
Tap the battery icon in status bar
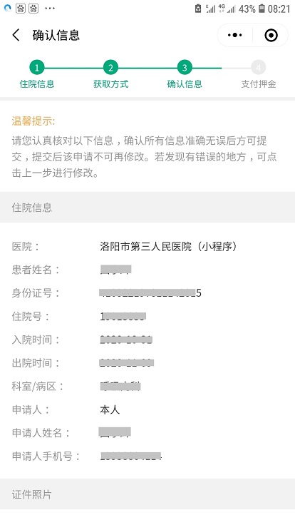tap(262, 9)
